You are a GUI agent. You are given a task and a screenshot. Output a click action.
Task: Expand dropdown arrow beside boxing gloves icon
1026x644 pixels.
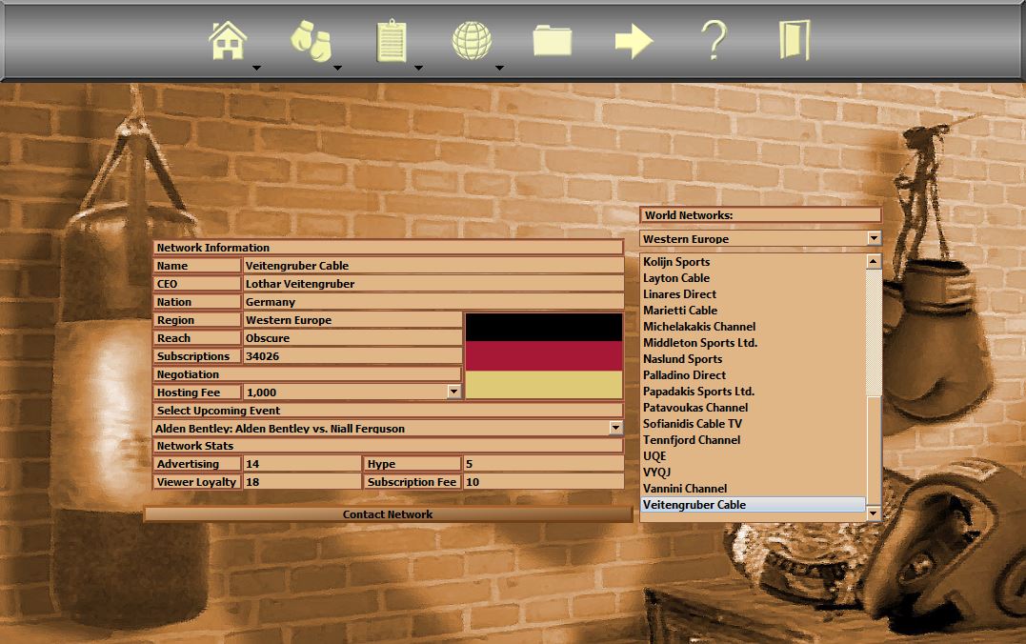click(x=337, y=68)
